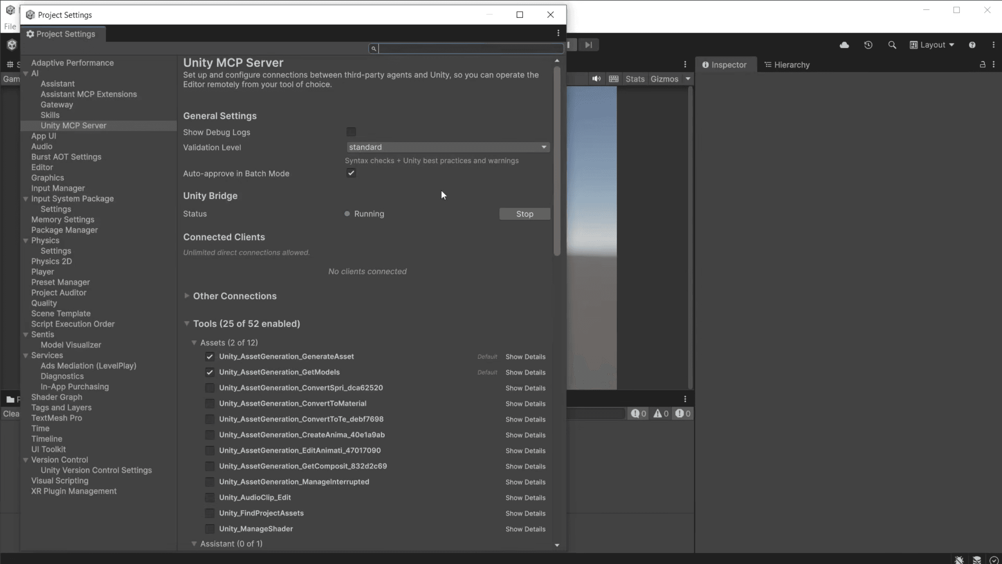Click the Unity cloud services icon
This screenshot has height=564, width=1002.
click(x=844, y=45)
